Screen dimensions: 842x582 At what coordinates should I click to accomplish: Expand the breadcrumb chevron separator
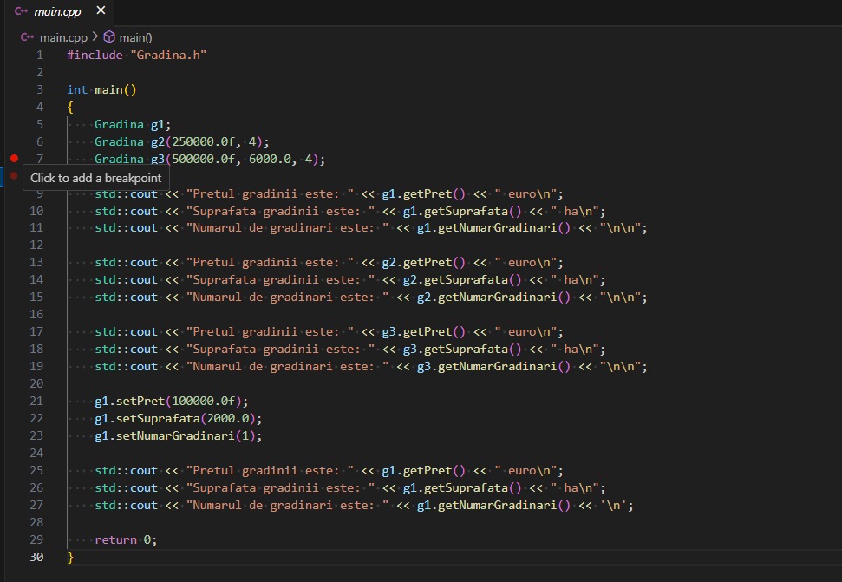95,37
